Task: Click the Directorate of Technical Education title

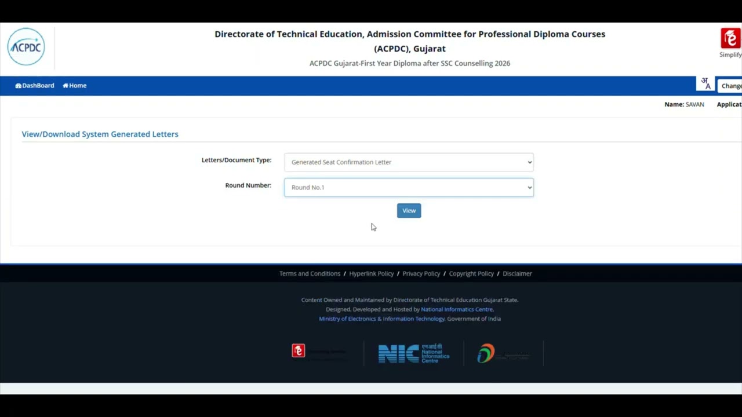Action: 410,41
